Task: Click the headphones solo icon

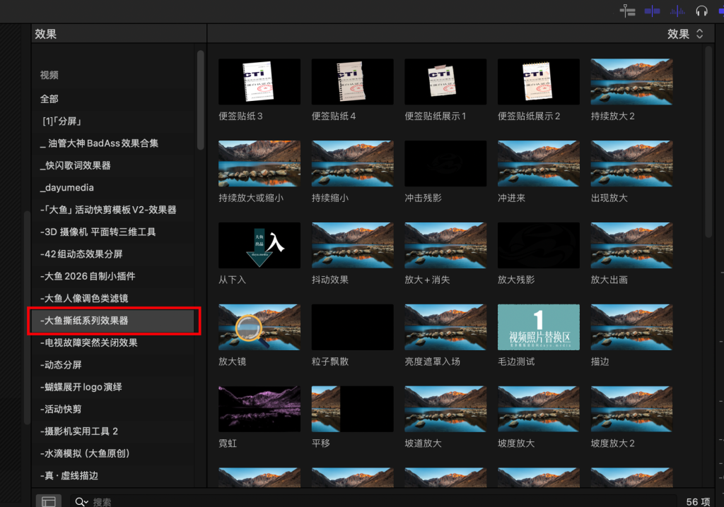Action: (x=701, y=11)
